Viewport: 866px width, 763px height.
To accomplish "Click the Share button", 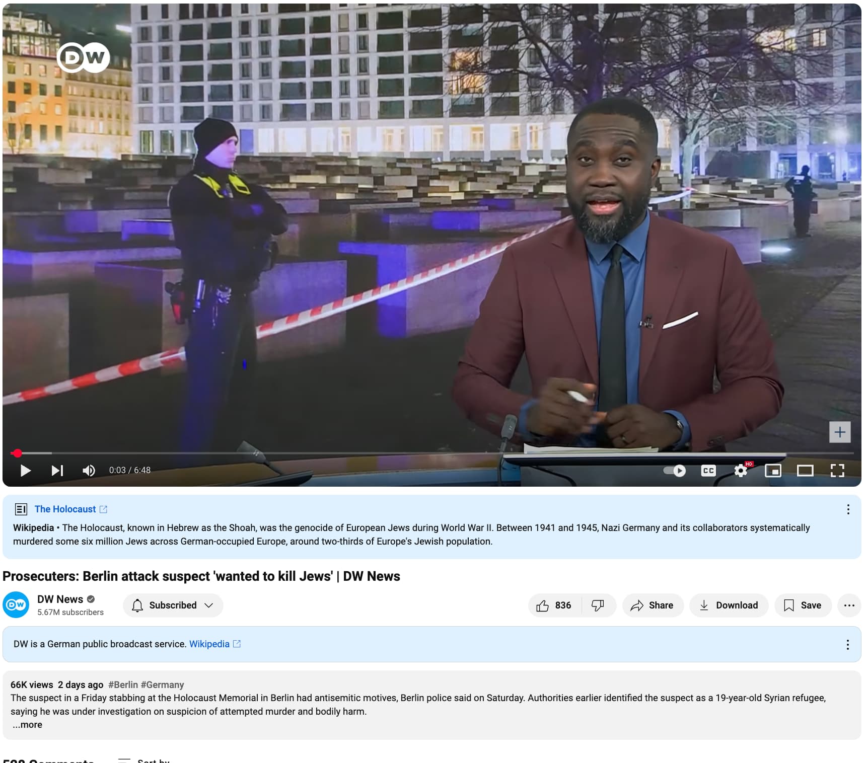I will coord(653,605).
